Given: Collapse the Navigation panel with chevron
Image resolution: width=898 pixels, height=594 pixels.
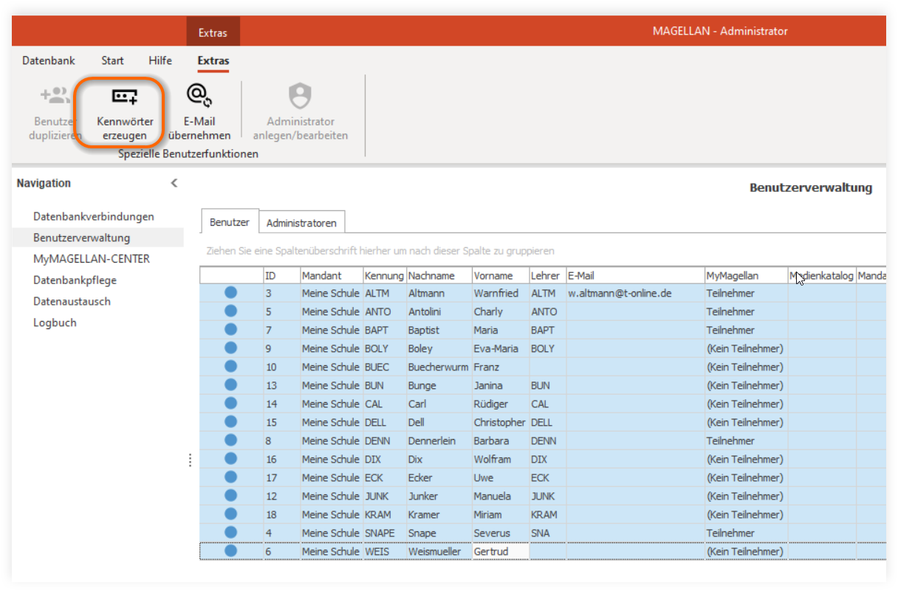Looking at the screenshot, I should (x=174, y=183).
